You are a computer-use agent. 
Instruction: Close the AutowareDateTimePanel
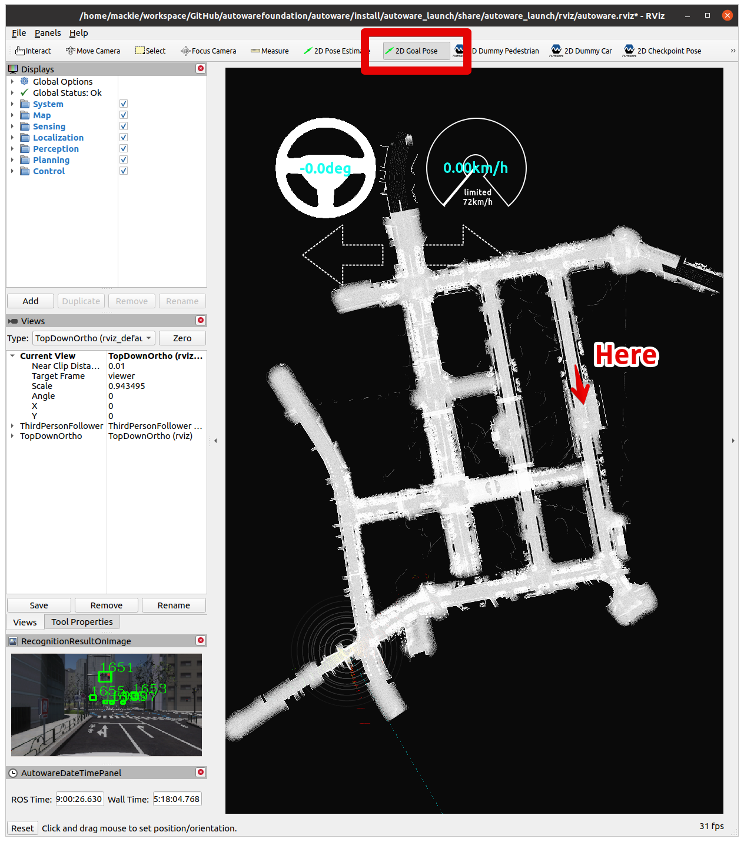[201, 773]
